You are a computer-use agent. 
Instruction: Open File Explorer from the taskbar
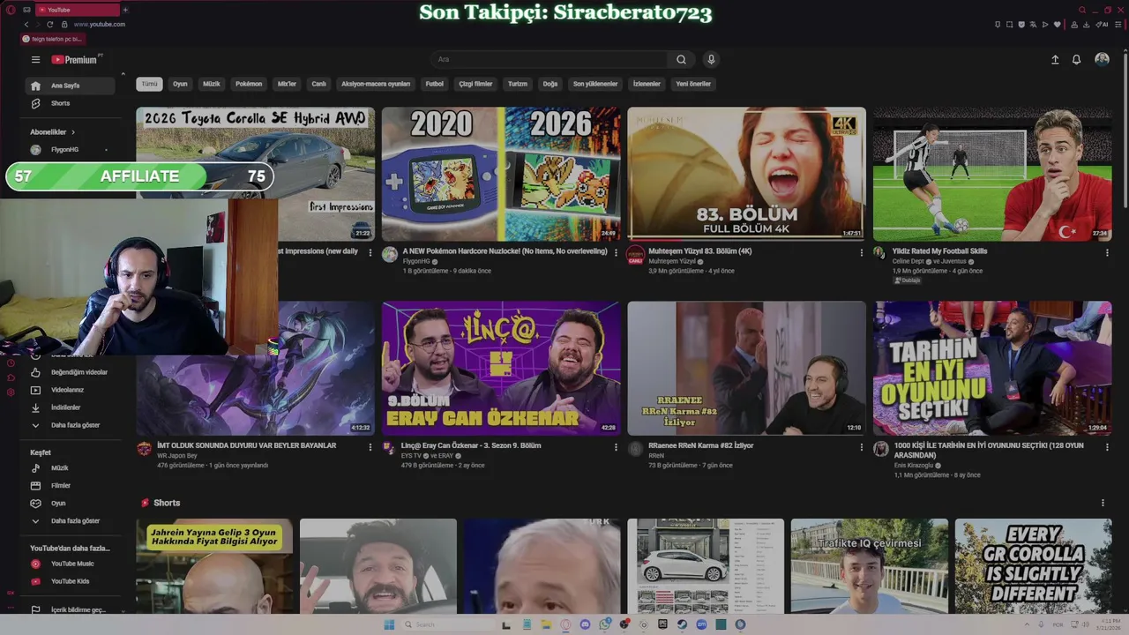546,624
